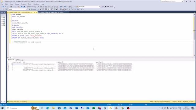Image resolution: width=196 pixels, height=110 pixels.
Task: Open the Query menu
Action: tap(17, 4)
